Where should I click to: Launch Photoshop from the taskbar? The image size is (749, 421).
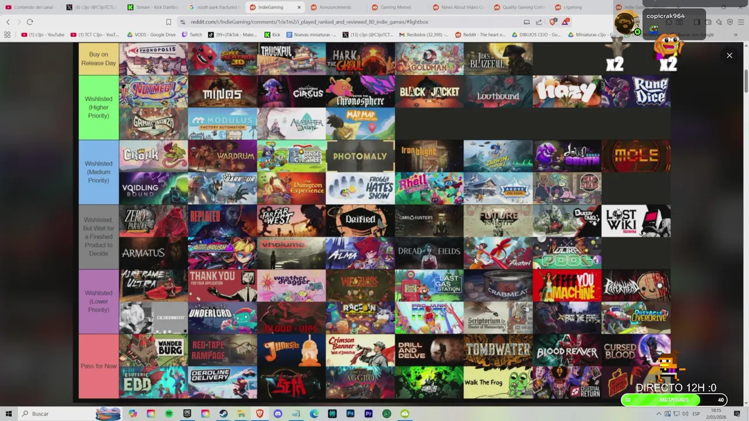[x=351, y=413]
